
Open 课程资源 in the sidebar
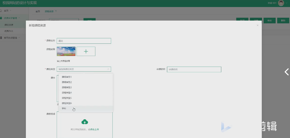pos(9,25)
